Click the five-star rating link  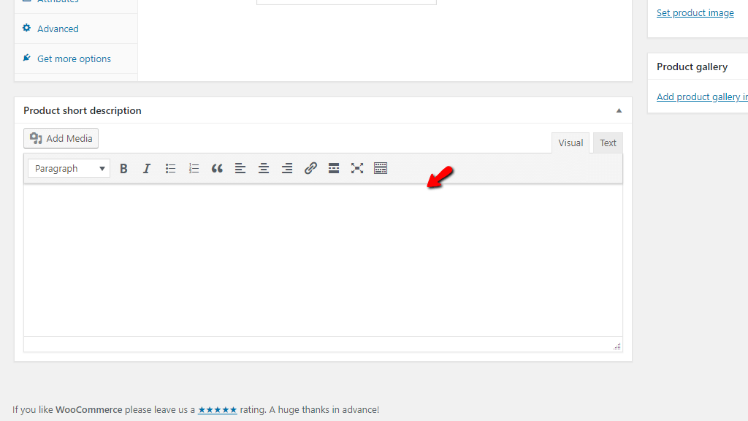[x=218, y=410]
